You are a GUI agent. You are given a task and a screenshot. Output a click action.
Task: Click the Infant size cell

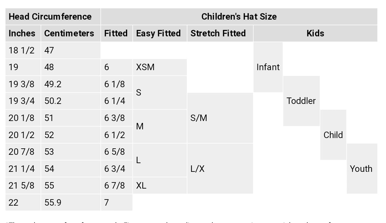click(268, 67)
